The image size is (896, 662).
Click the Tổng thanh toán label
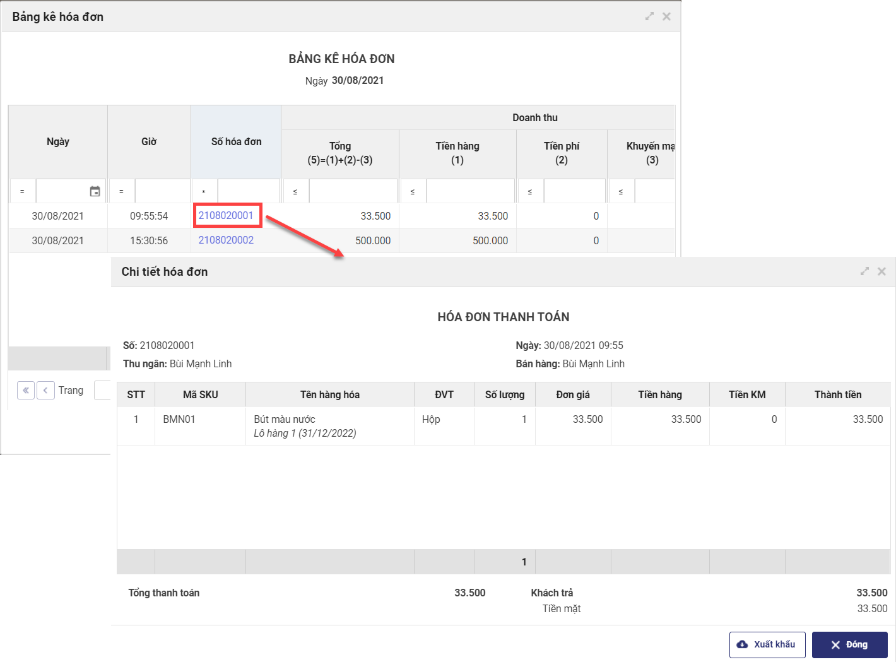point(164,593)
